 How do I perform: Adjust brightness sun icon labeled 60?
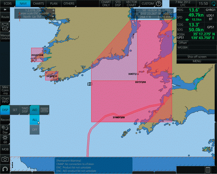(x=5, y=139)
